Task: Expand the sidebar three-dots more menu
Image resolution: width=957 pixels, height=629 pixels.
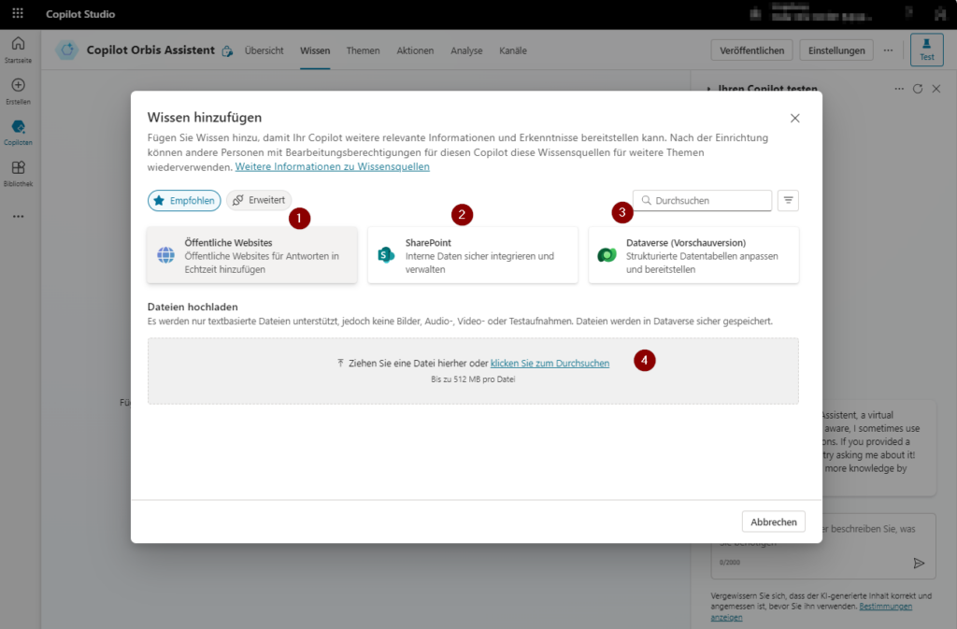Action: [x=18, y=216]
